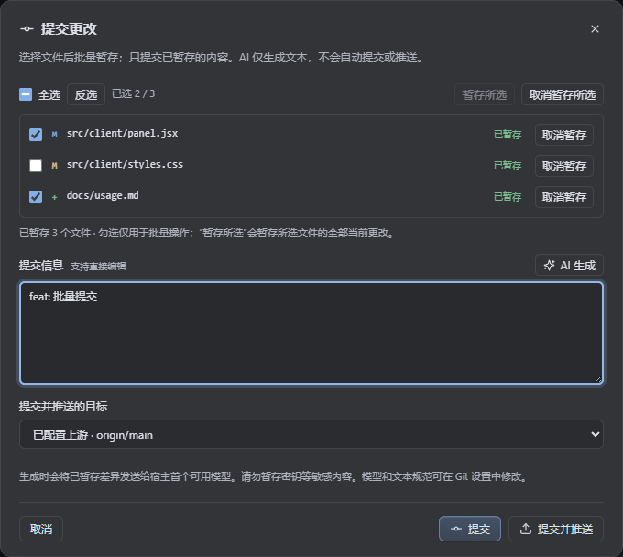Click the 取消暂存所选 button
Viewport: 623px width, 557px height.
tap(562, 94)
